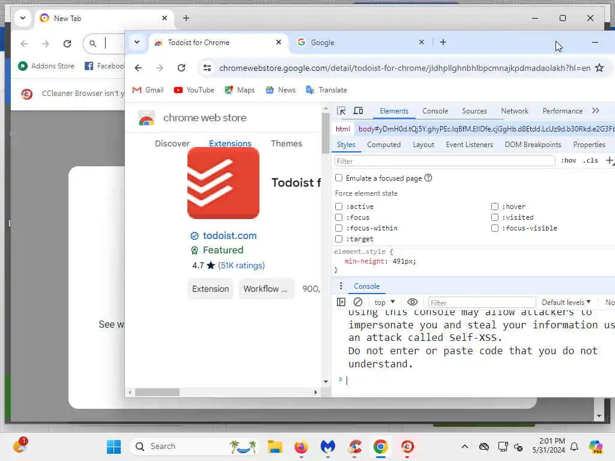The image size is (615, 461).
Task: Go to the Discover section
Action: pos(172,143)
